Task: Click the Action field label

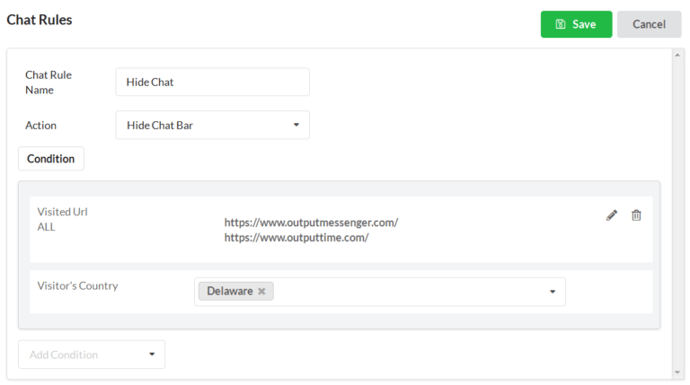Action: click(x=41, y=126)
